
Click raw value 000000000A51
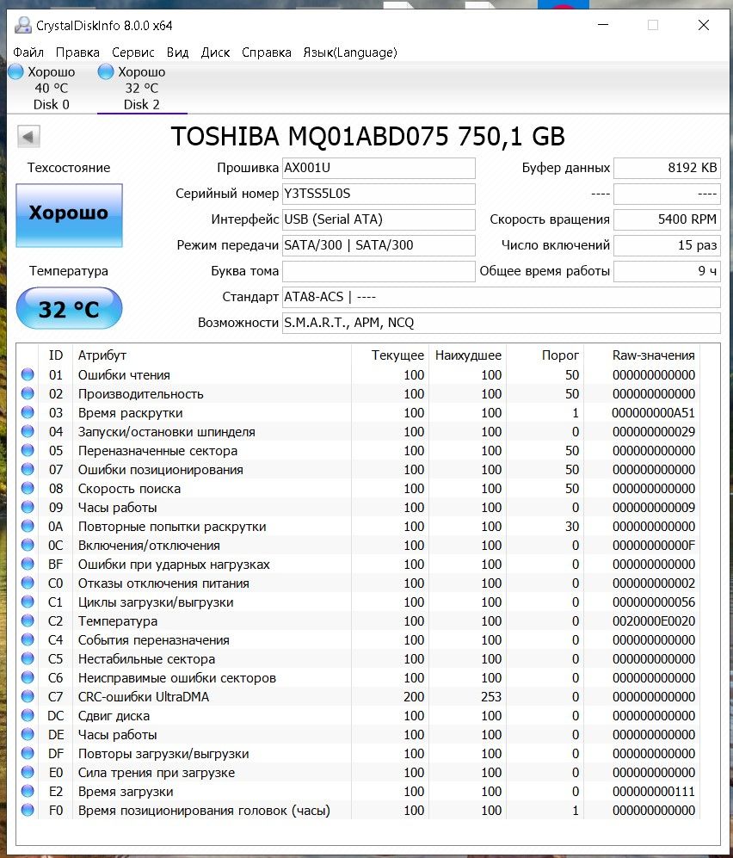[654, 412]
